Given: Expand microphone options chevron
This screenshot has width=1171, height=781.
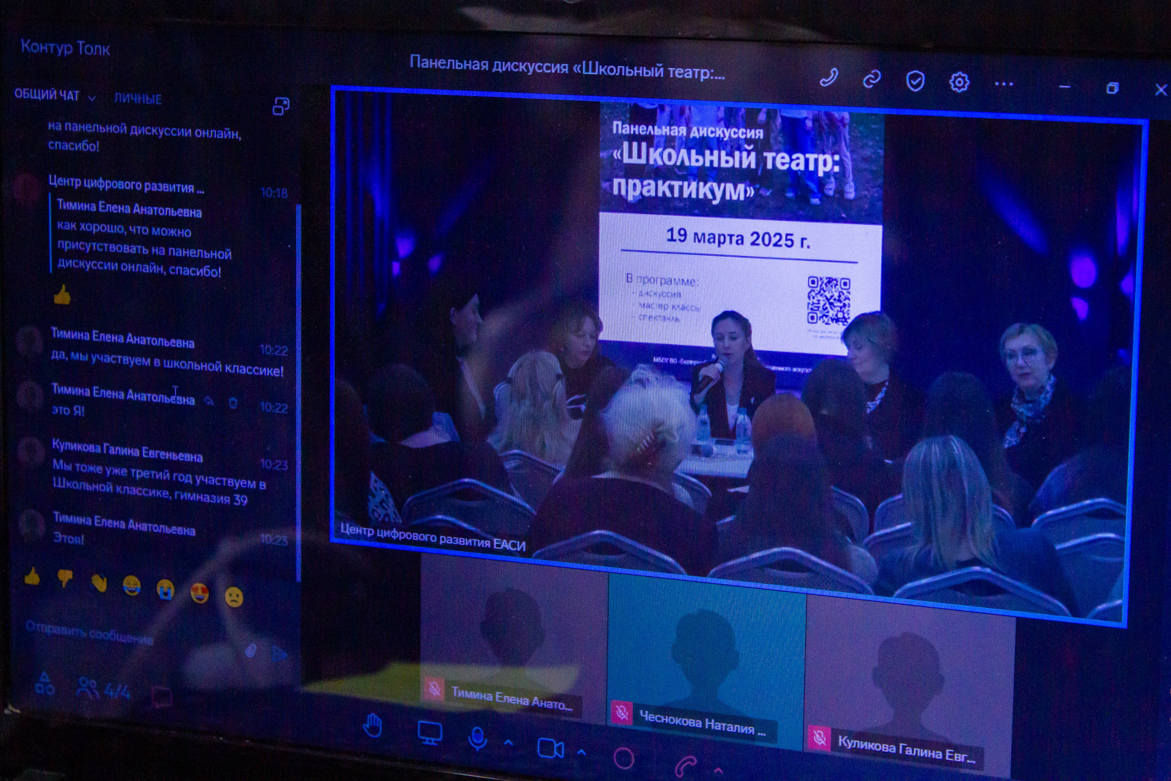Looking at the screenshot, I should pos(509,743).
